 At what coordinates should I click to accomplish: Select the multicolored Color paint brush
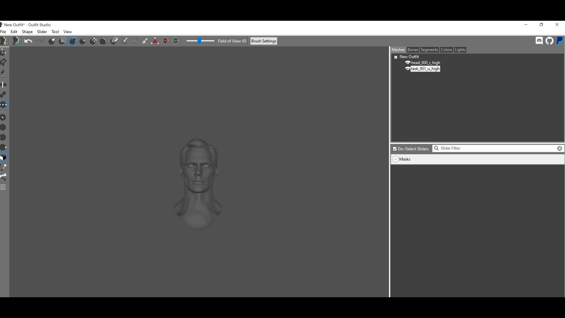(135, 41)
